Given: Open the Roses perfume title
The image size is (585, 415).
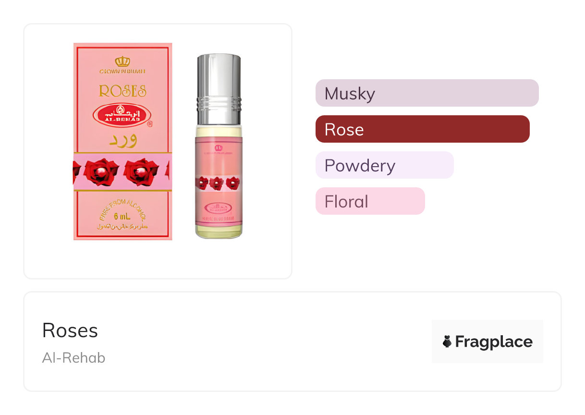Looking at the screenshot, I should pyautogui.click(x=70, y=330).
